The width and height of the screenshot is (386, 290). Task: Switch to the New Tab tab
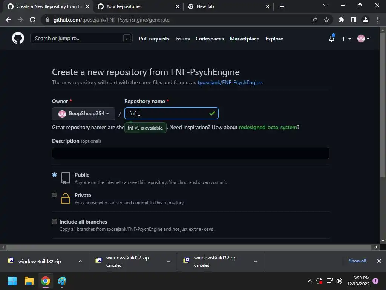(228, 6)
